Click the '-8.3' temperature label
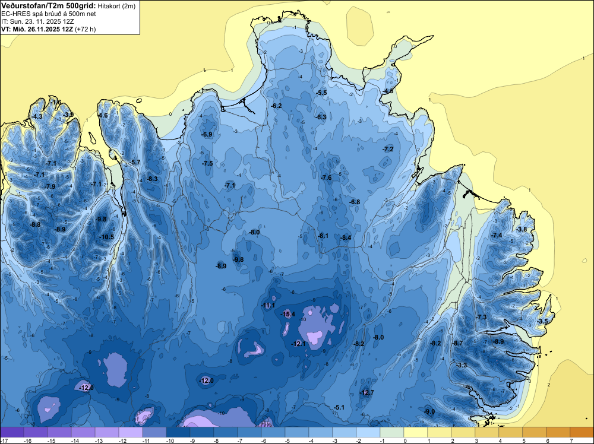The image size is (594, 444). click(x=152, y=179)
